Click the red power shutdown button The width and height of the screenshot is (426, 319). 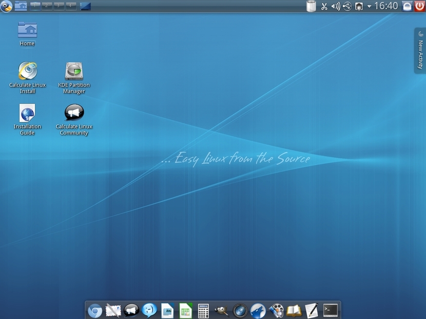point(420,6)
